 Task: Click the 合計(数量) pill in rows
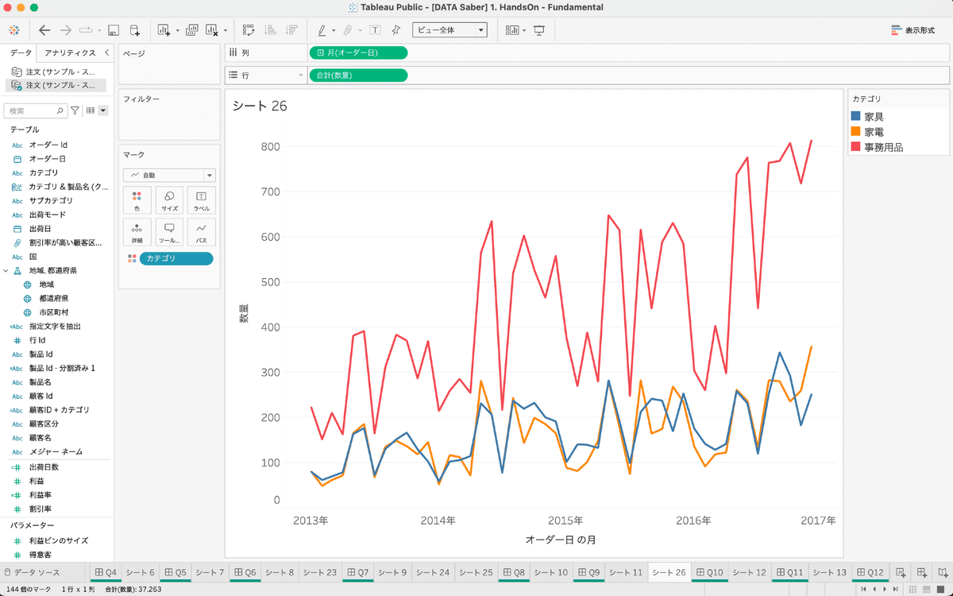coord(357,75)
